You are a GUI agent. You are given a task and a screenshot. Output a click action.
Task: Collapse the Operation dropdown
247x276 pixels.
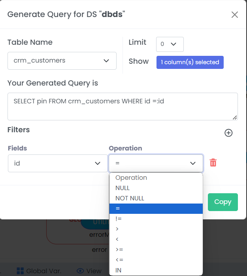156,164
